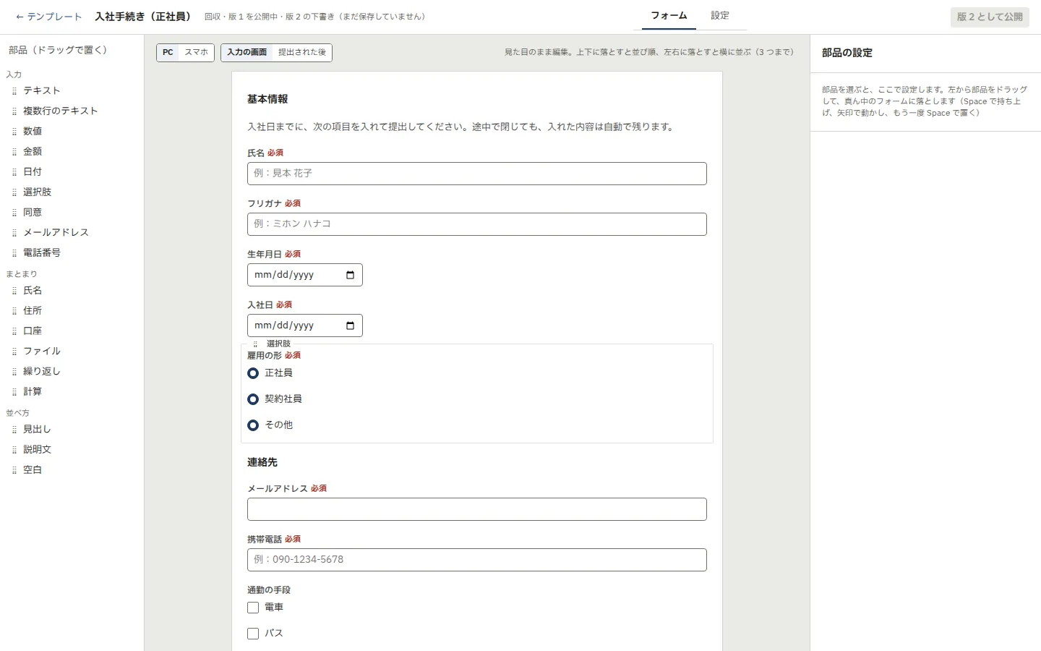
Task: Click the drag handle icon beside 数値
Action: click(x=14, y=132)
